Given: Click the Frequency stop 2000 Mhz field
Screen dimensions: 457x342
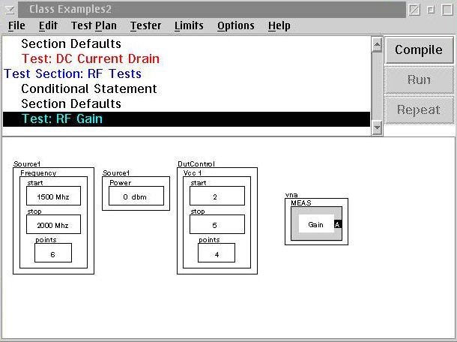Looking at the screenshot, I should point(53,224).
